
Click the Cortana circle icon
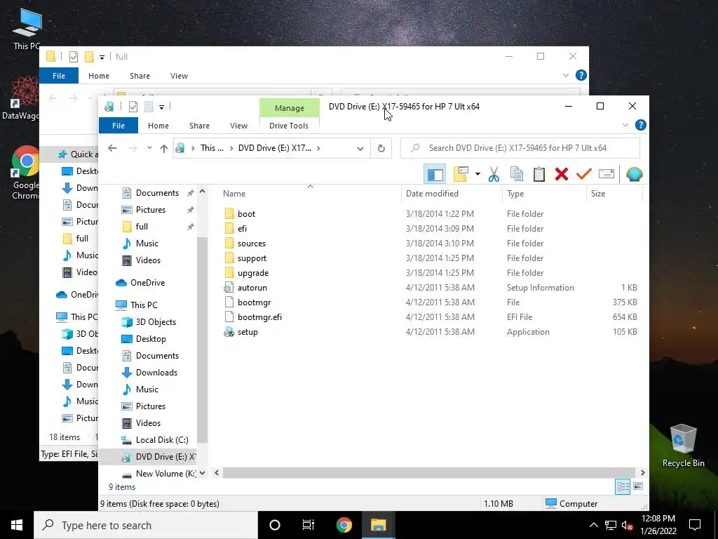[x=275, y=525]
